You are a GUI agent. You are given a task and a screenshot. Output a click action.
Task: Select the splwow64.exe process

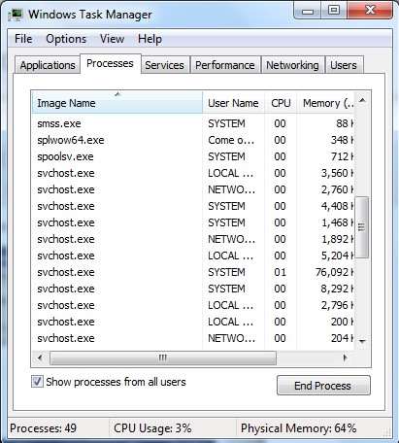point(193,140)
